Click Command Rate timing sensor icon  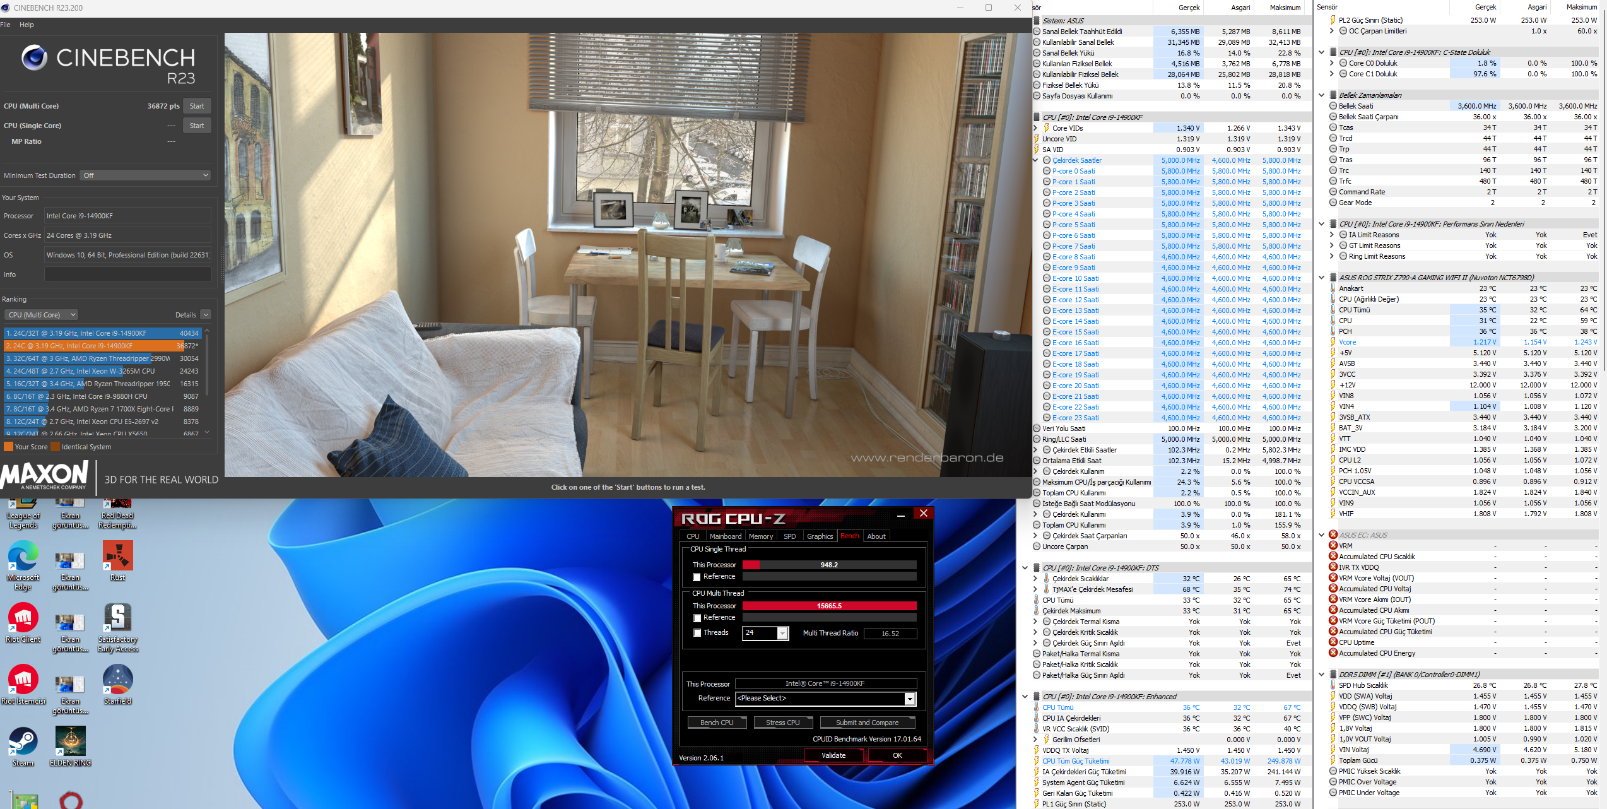1333,192
